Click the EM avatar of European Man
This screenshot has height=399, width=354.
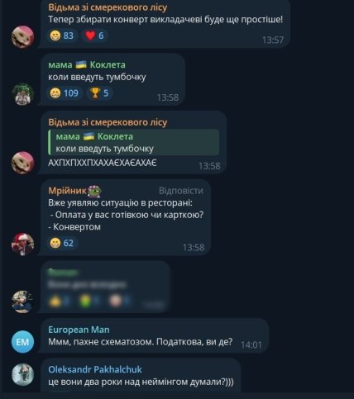pos(22,342)
